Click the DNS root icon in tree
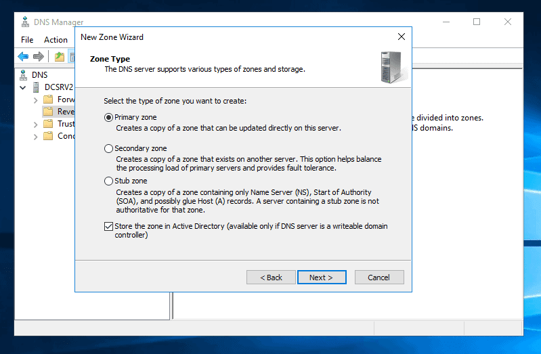Image resolution: width=541 pixels, height=354 pixels. [x=24, y=75]
